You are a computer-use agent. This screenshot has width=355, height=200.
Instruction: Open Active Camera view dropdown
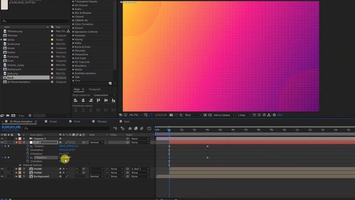tap(224, 115)
